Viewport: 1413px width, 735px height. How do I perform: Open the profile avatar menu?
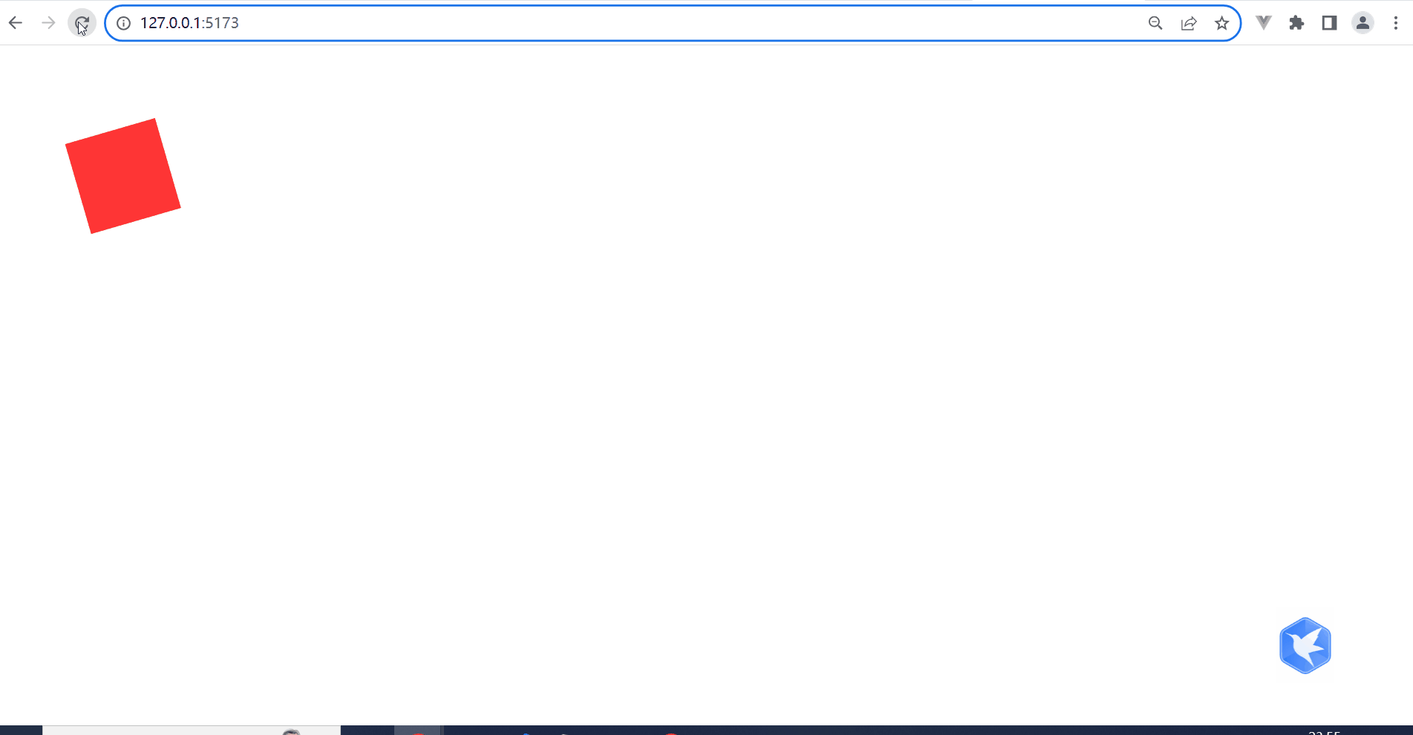click(1363, 23)
